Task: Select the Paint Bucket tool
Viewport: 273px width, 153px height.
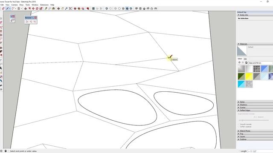Action: (x=53, y=8)
